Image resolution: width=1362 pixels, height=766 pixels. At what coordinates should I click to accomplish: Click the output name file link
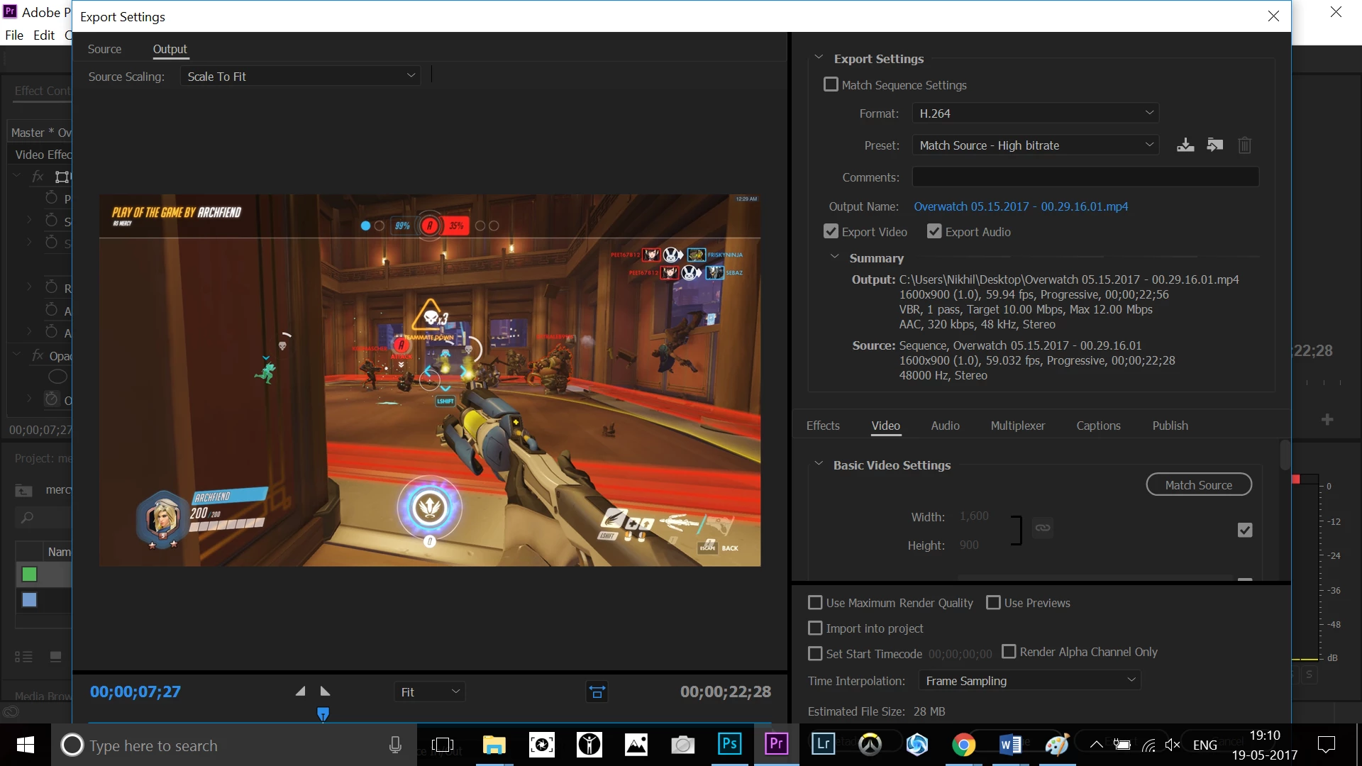1020,206
